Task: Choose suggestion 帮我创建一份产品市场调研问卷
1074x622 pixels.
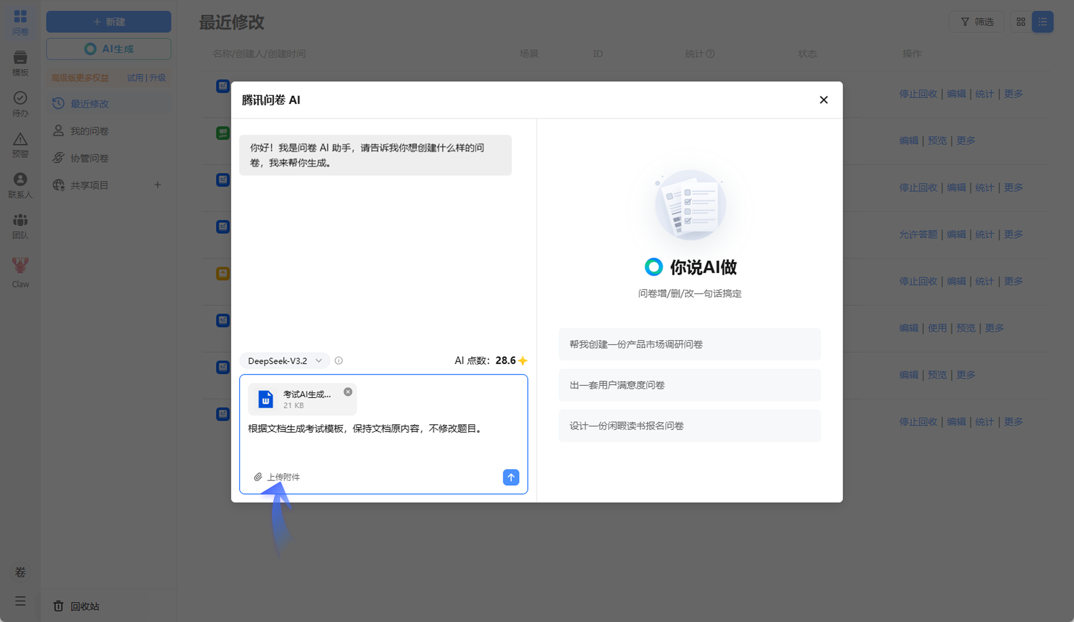Action: click(x=690, y=344)
